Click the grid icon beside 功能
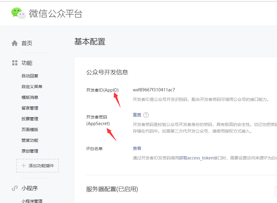The height and width of the screenshot is (203, 277). click(15, 63)
